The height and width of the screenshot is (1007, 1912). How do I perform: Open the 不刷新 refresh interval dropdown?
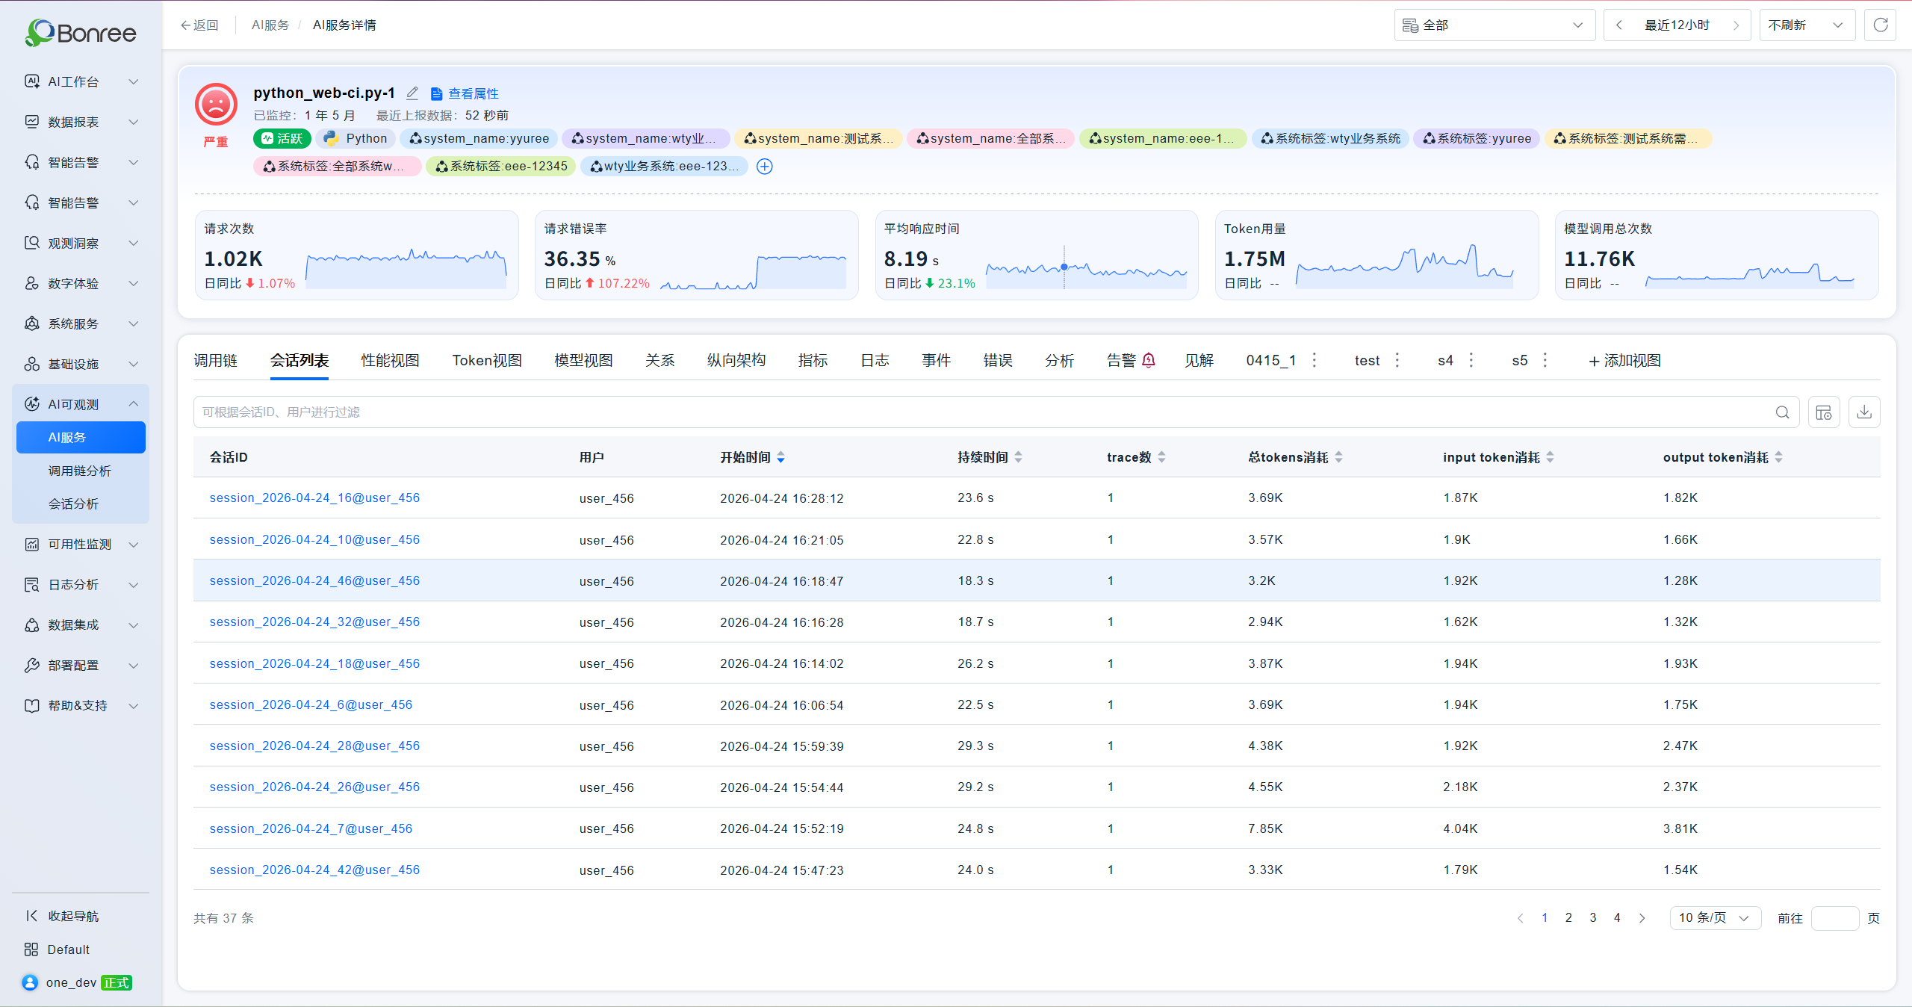point(1807,25)
